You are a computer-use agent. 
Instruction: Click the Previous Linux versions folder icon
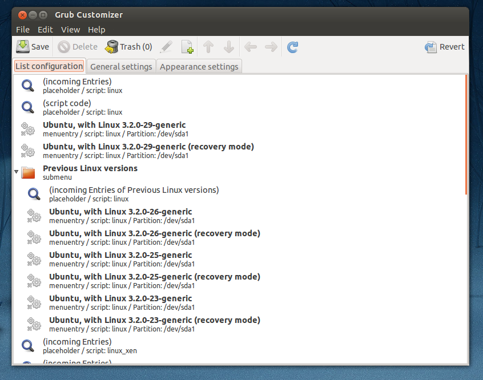click(28, 172)
